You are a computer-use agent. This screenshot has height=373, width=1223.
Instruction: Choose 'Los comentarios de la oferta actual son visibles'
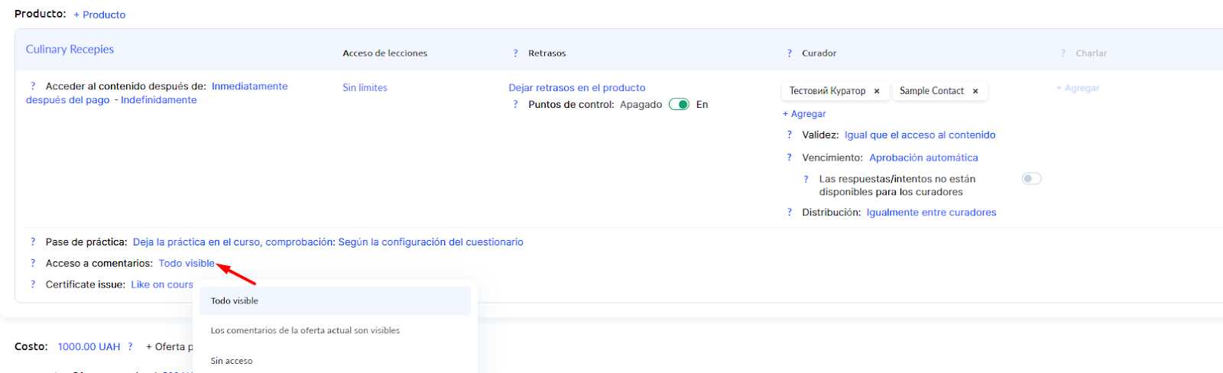[x=305, y=331]
